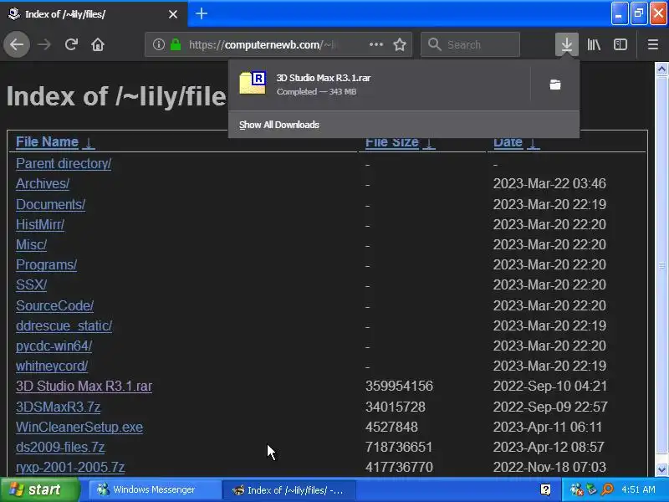Go to the home page icon
This screenshot has width=669, height=502.
point(98,44)
